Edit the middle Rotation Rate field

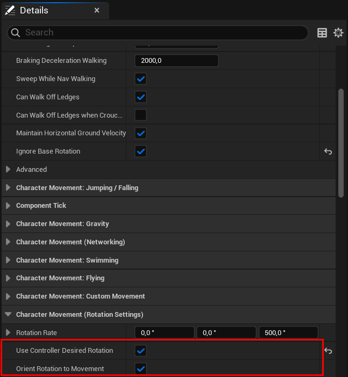[x=226, y=333]
